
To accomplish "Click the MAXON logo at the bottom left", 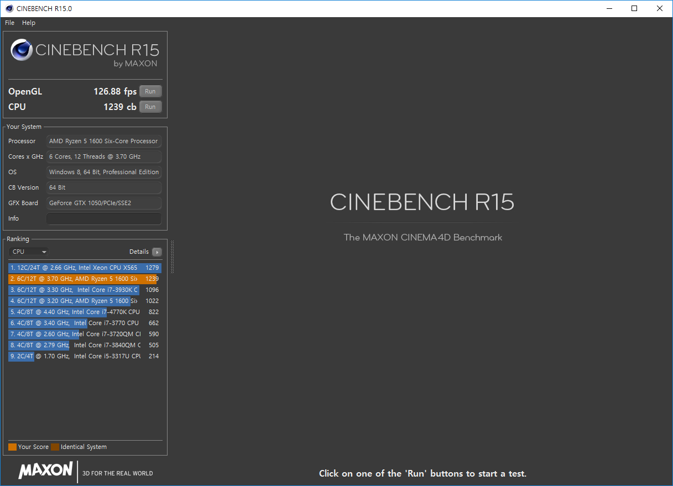I will click(x=45, y=471).
